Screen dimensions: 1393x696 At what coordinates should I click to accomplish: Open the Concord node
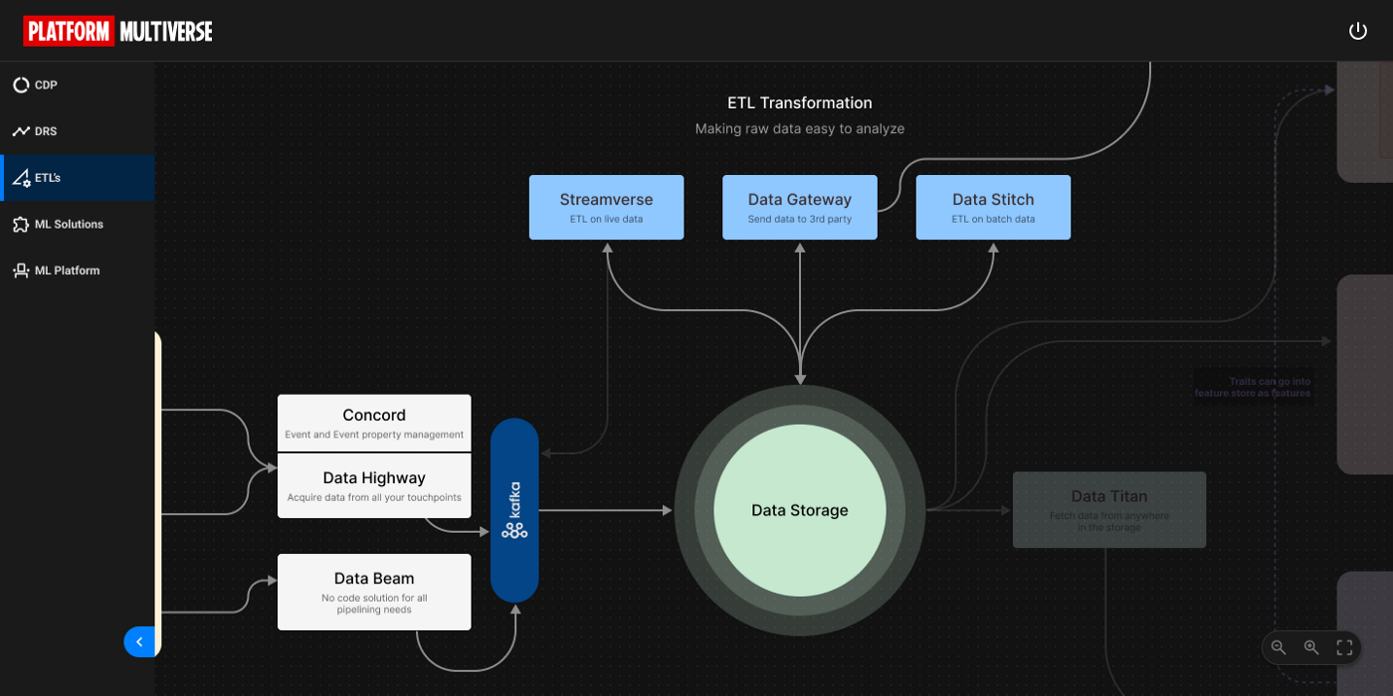374,423
